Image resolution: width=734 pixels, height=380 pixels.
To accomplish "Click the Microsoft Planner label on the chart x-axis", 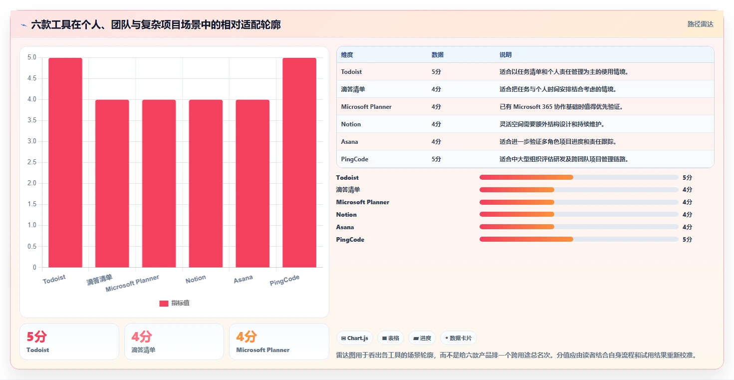I will click(132, 284).
